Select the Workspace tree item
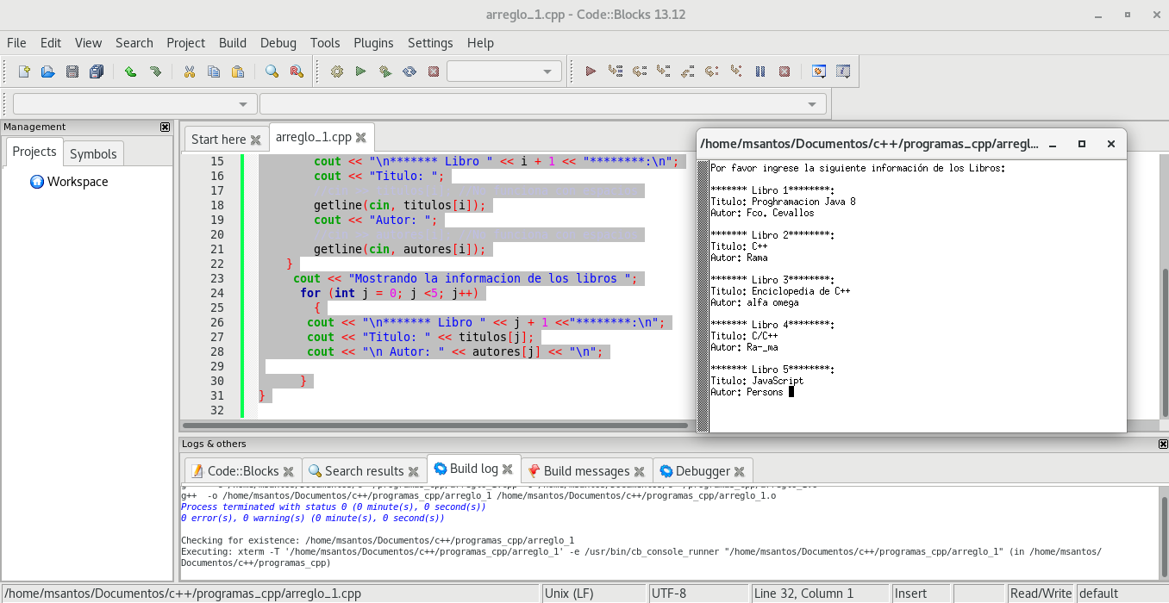 tap(77, 182)
